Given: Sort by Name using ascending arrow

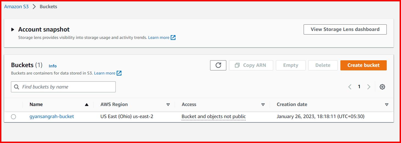Looking at the screenshot, I should 87,105.
